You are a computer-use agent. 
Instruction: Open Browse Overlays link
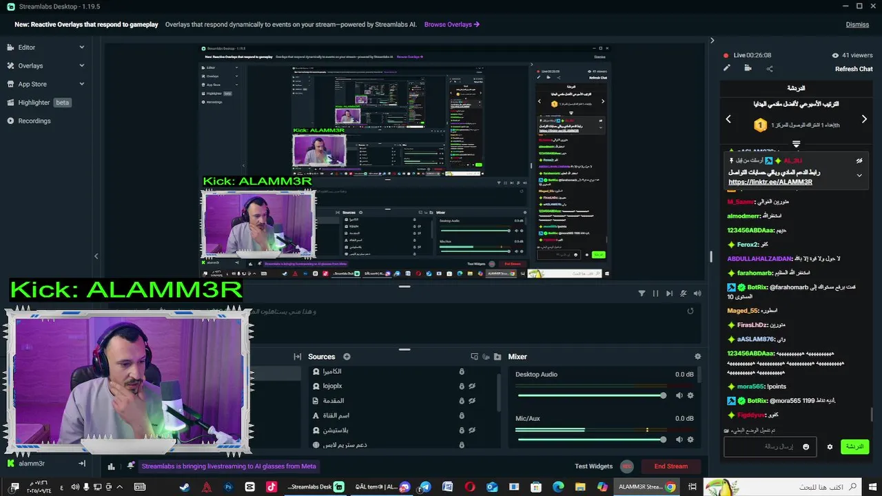(x=451, y=25)
